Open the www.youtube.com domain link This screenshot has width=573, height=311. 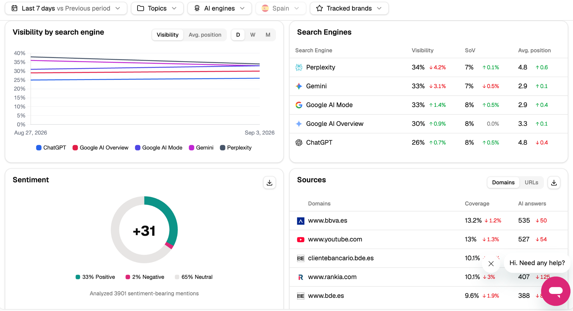(335, 239)
